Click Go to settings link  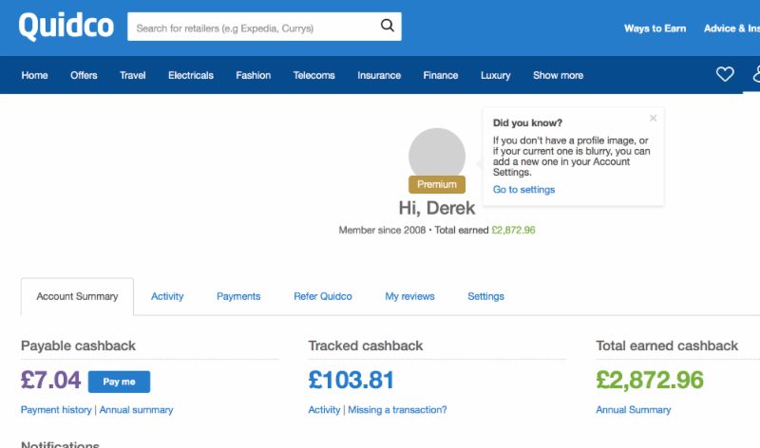(x=523, y=190)
